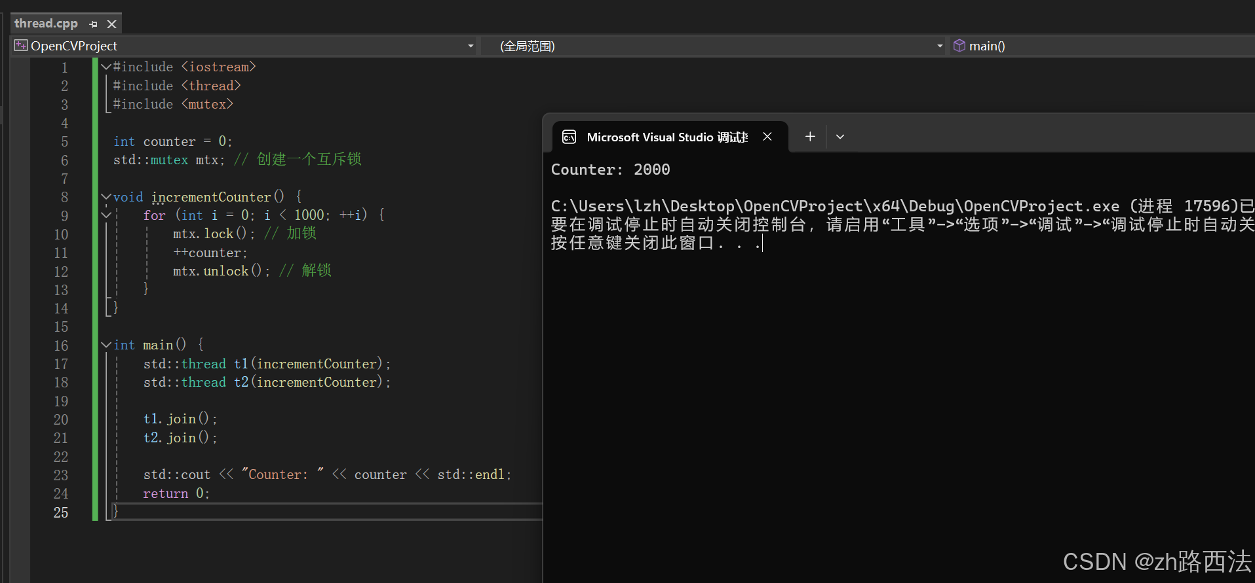Image resolution: width=1255 pixels, height=583 pixels.
Task: Open the console tab dropdown chevron
Action: click(840, 137)
